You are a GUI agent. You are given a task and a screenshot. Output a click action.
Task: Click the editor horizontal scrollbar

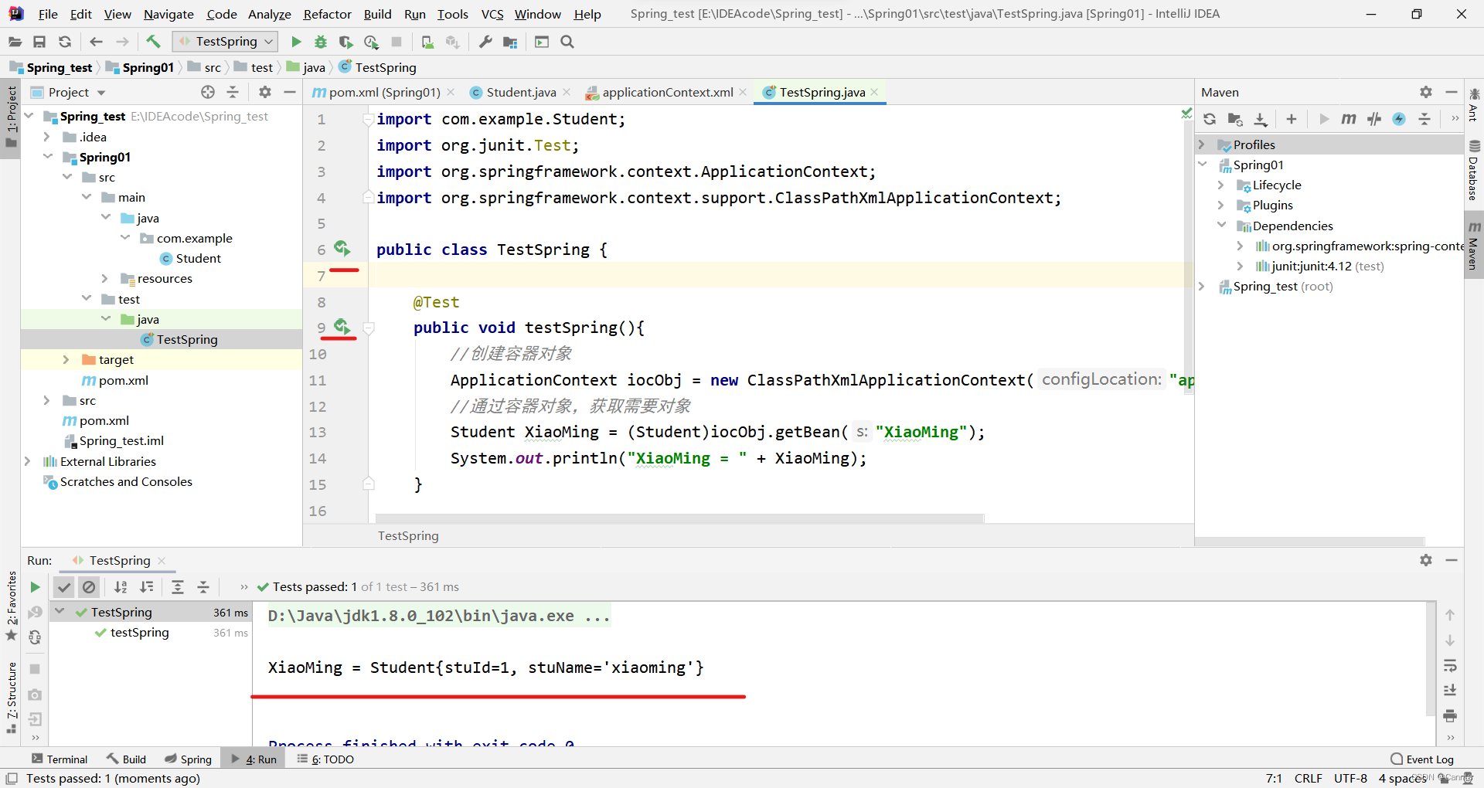click(x=679, y=518)
